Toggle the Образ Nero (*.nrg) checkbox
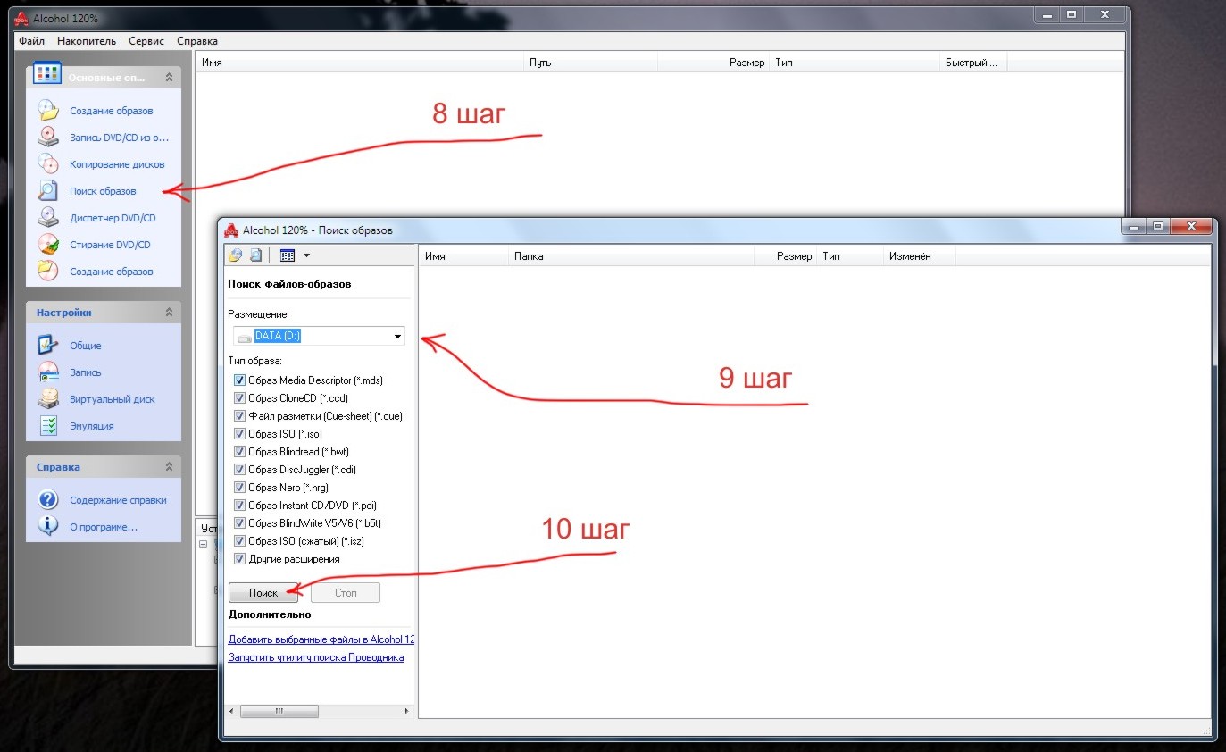The width and height of the screenshot is (1226, 752). click(239, 488)
